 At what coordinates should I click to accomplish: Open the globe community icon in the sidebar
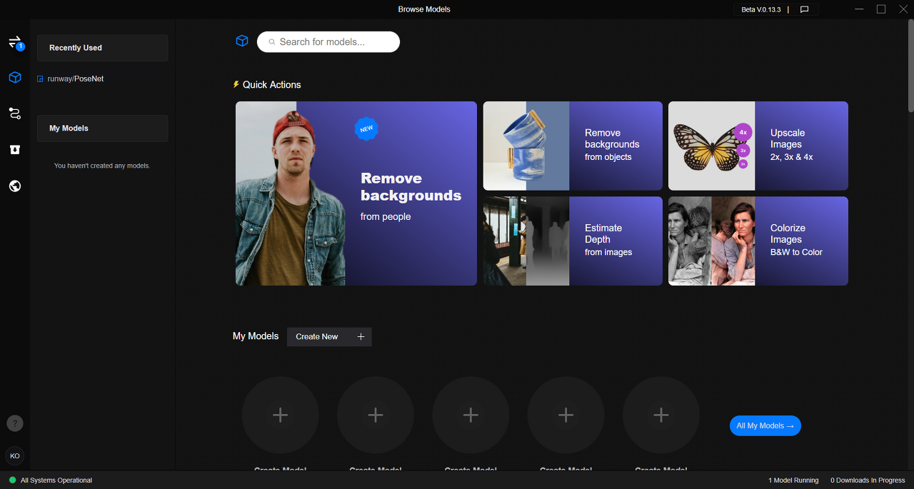[x=15, y=186]
